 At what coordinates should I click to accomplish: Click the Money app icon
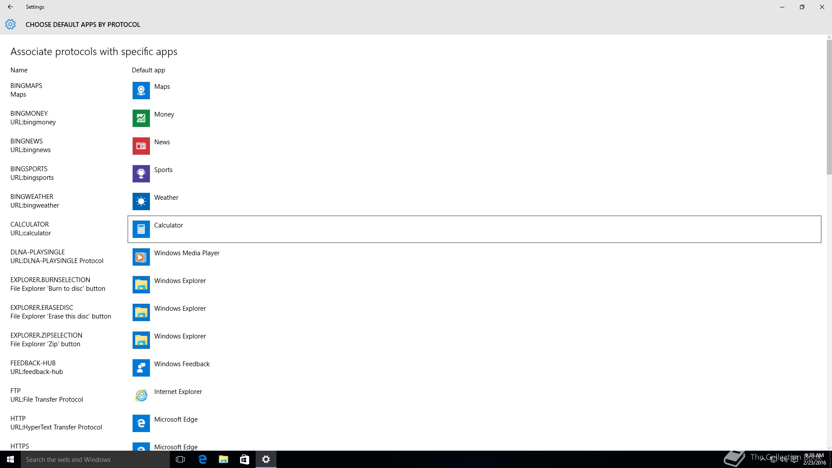(141, 118)
